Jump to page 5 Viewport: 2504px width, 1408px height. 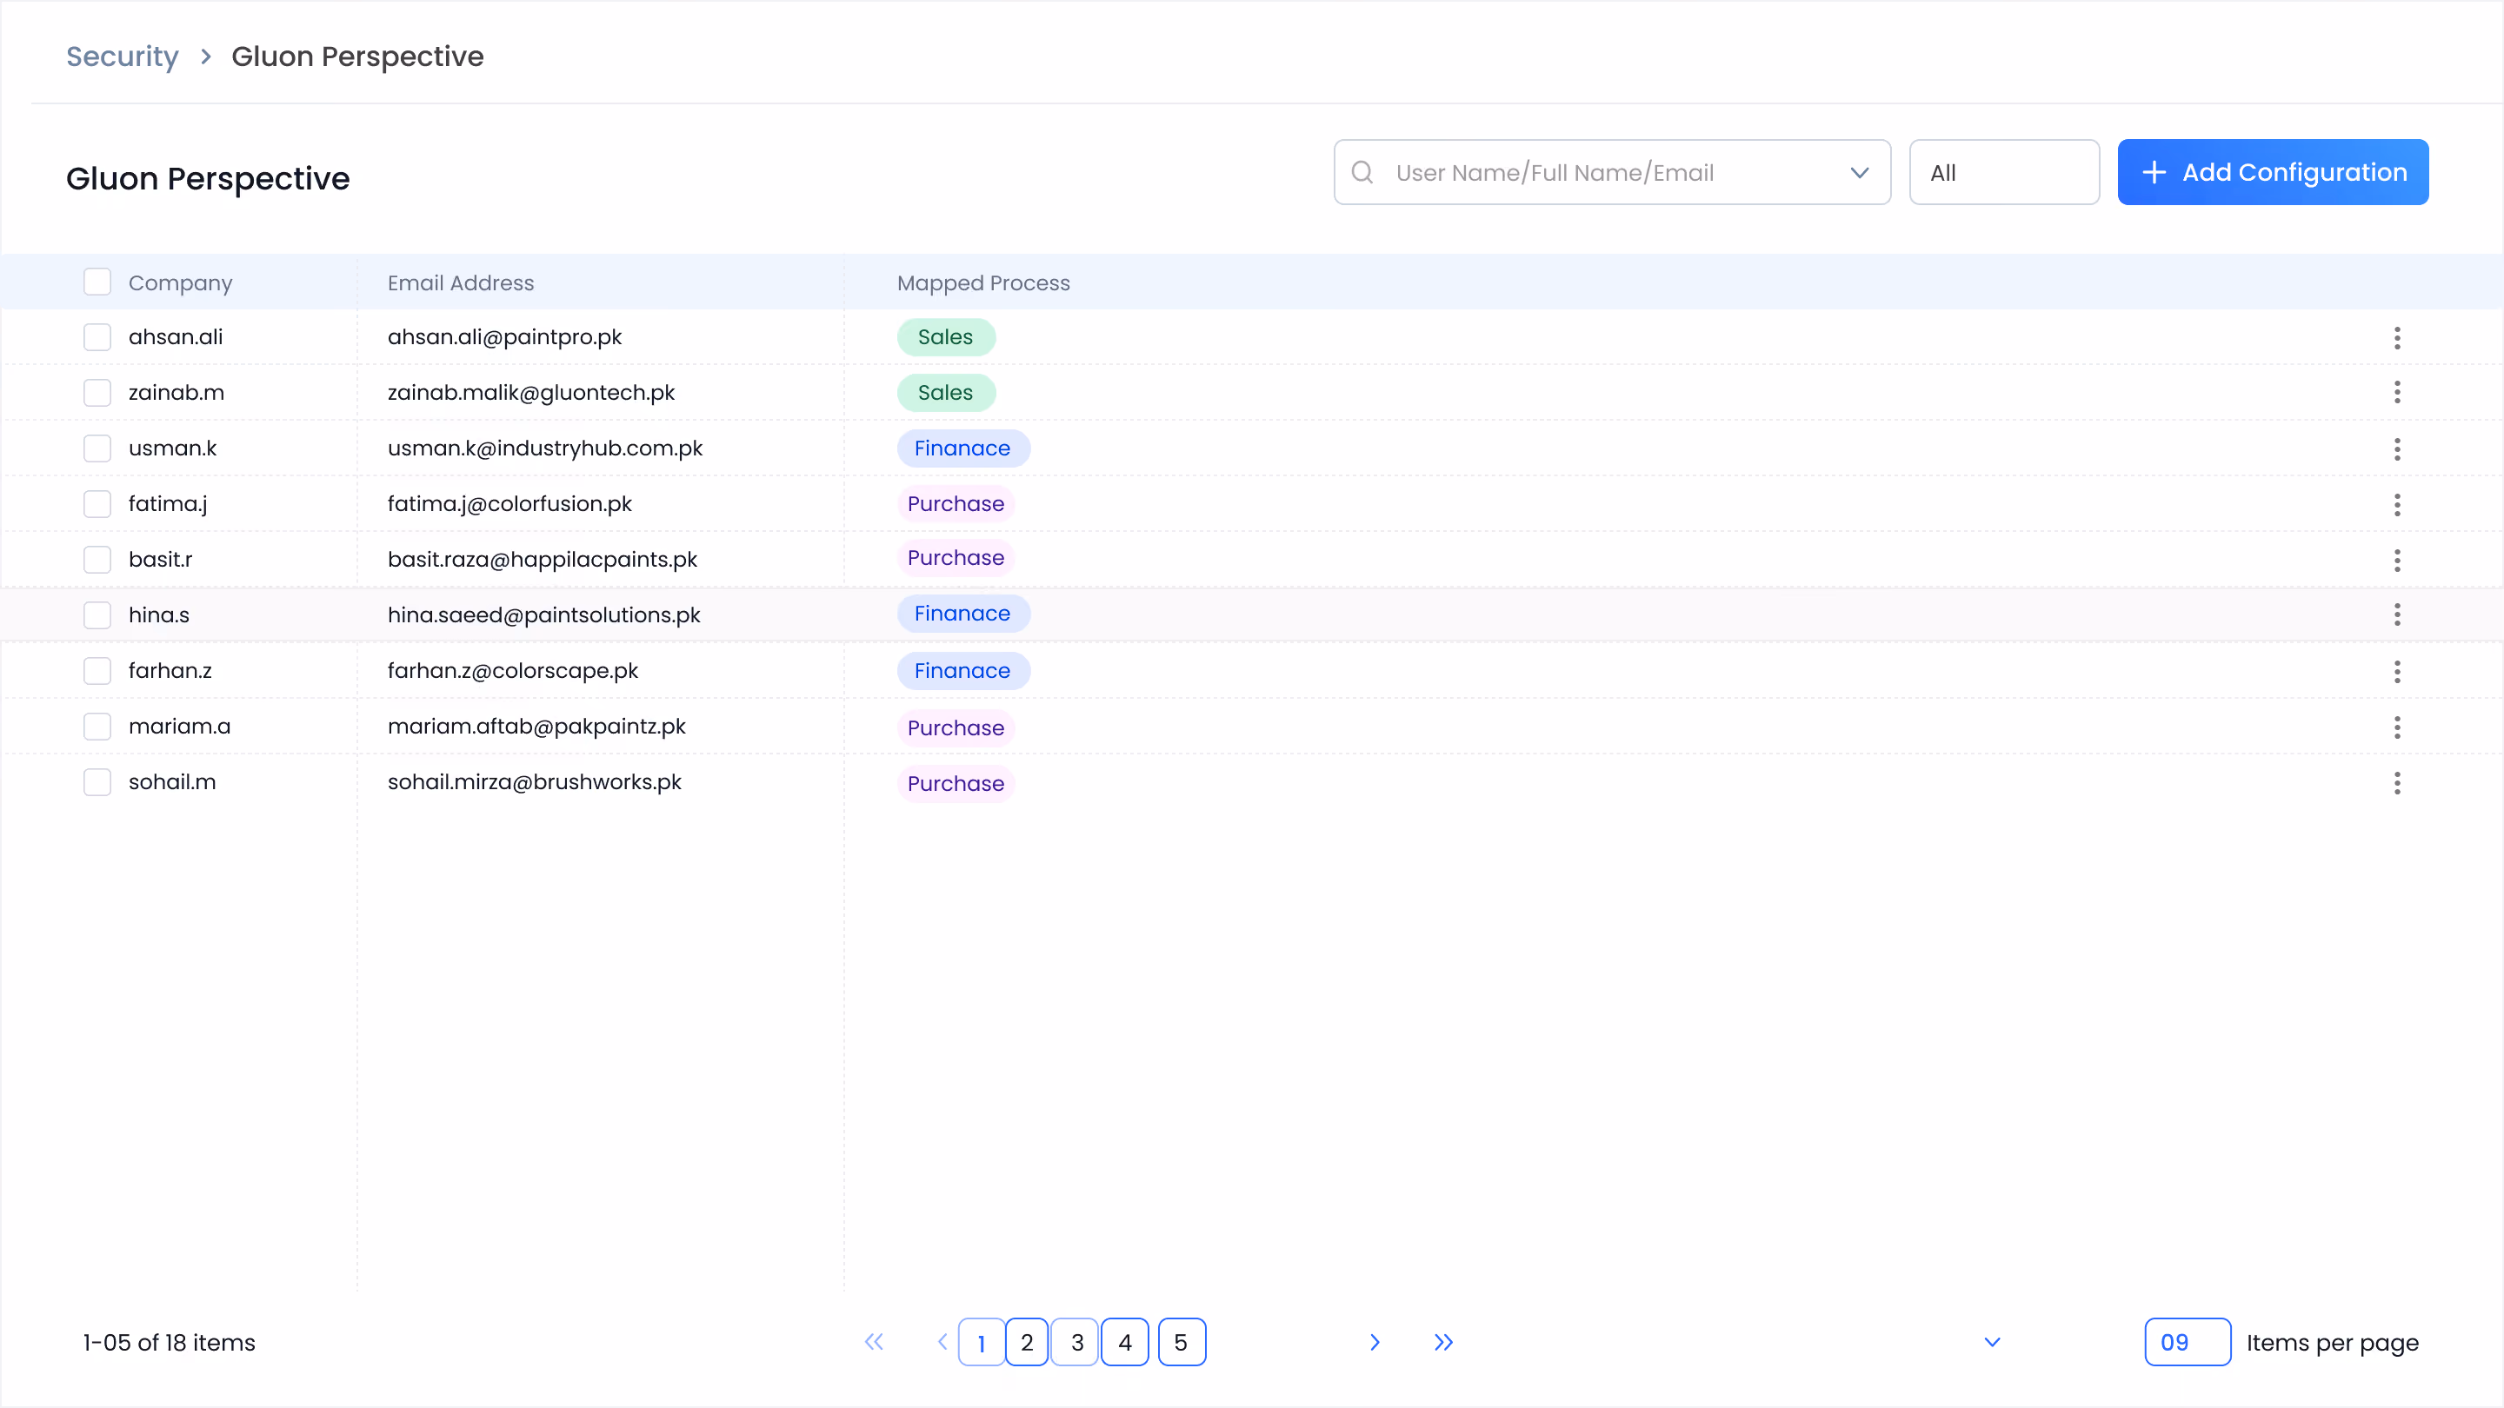coord(1181,1342)
